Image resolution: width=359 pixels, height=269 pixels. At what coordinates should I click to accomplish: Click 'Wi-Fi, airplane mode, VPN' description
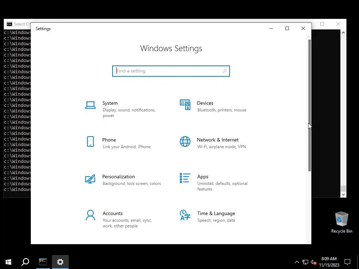(x=222, y=147)
